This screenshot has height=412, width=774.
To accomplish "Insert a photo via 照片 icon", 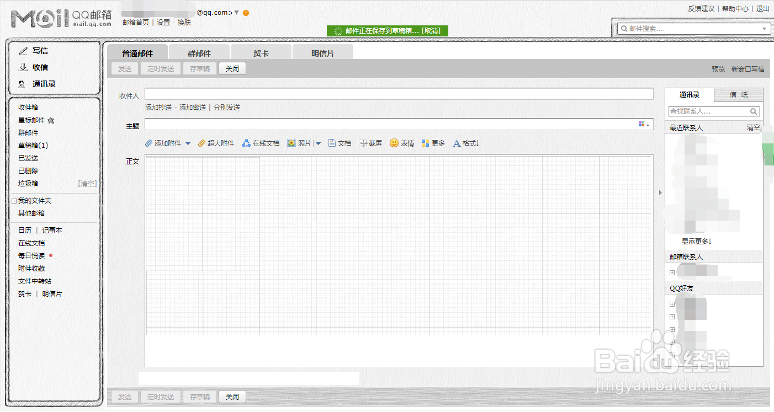I will click(x=291, y=143).
